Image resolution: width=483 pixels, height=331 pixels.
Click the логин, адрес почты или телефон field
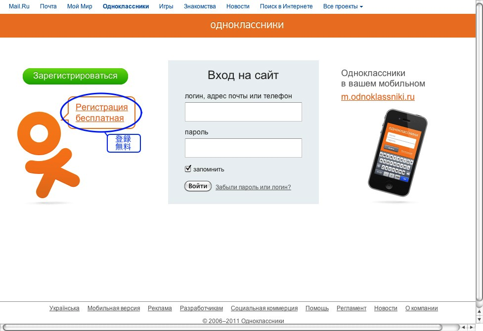[x=243, y=112]
